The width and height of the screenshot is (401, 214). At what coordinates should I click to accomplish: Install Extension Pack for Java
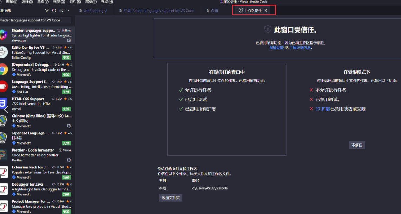pyautogui.click(x=66, y=178)
